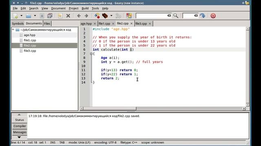Clear the goto line field
Screen dimensions: 261x146
coord(196,15)
